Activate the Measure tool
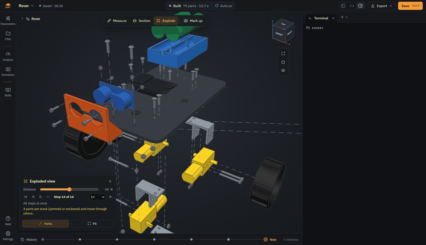 (117, 21)
